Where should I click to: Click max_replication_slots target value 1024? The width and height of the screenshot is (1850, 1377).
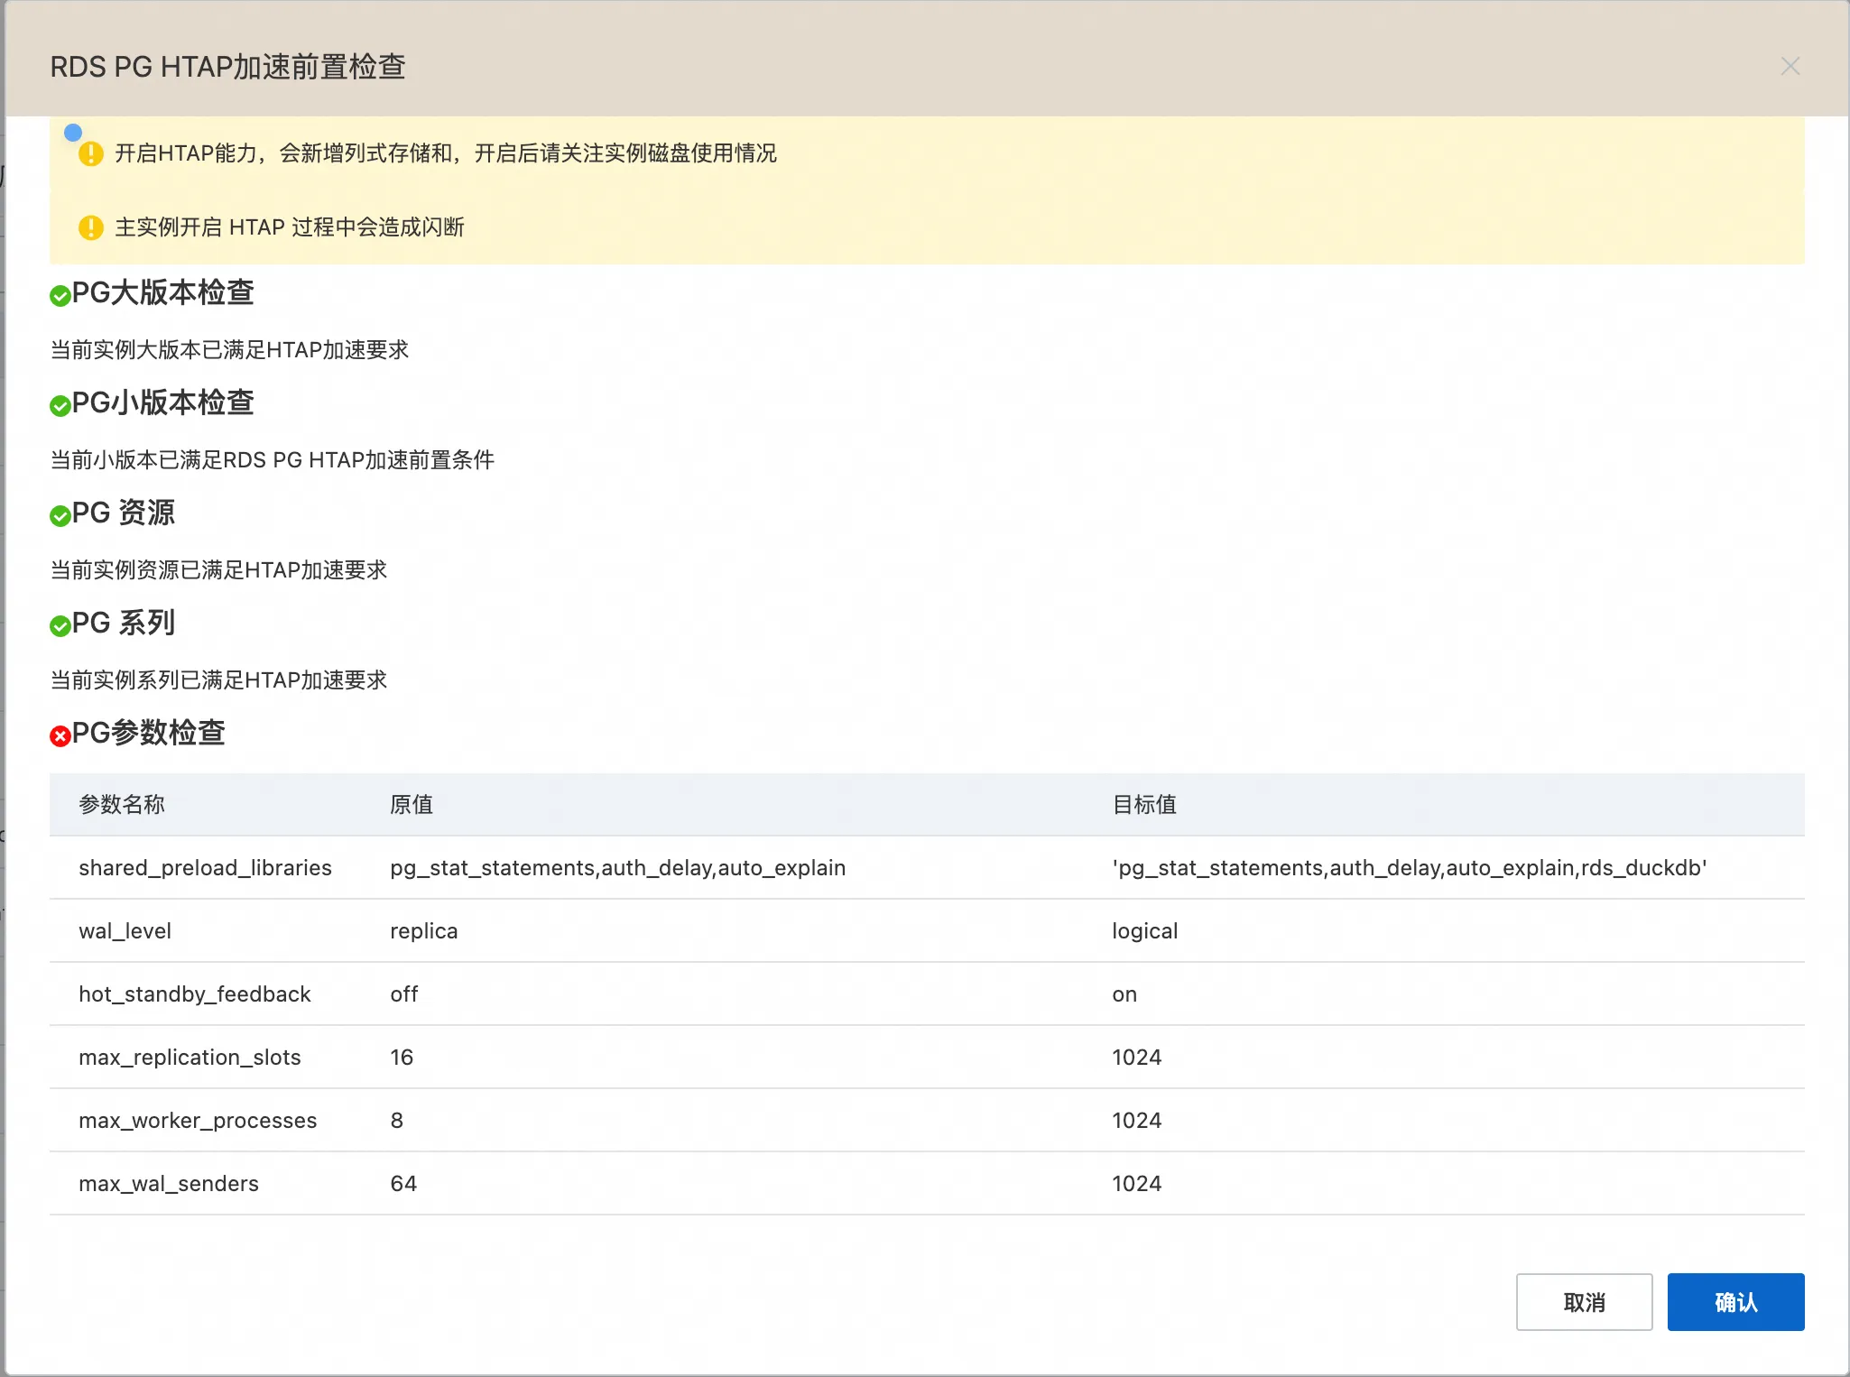[x=1136, y=1058]
